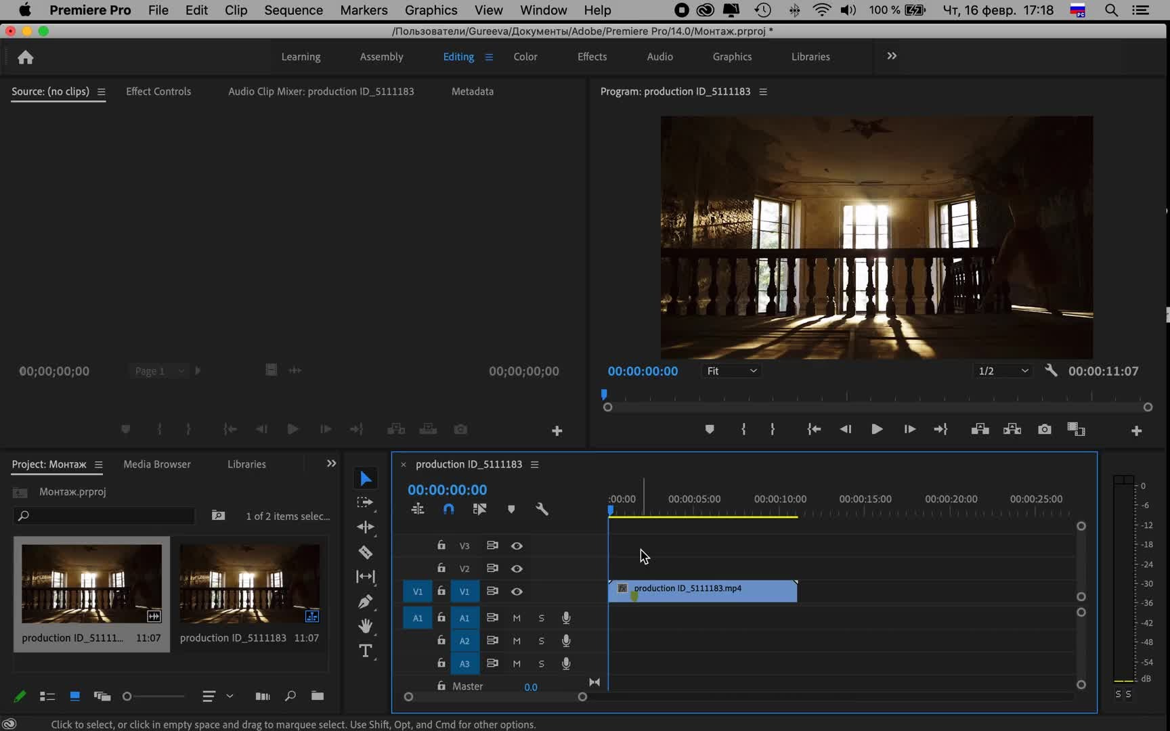Toggle timeline Snap magnet
The width and height of the screenshot is (1170, 731).
(x=449, y=509)
